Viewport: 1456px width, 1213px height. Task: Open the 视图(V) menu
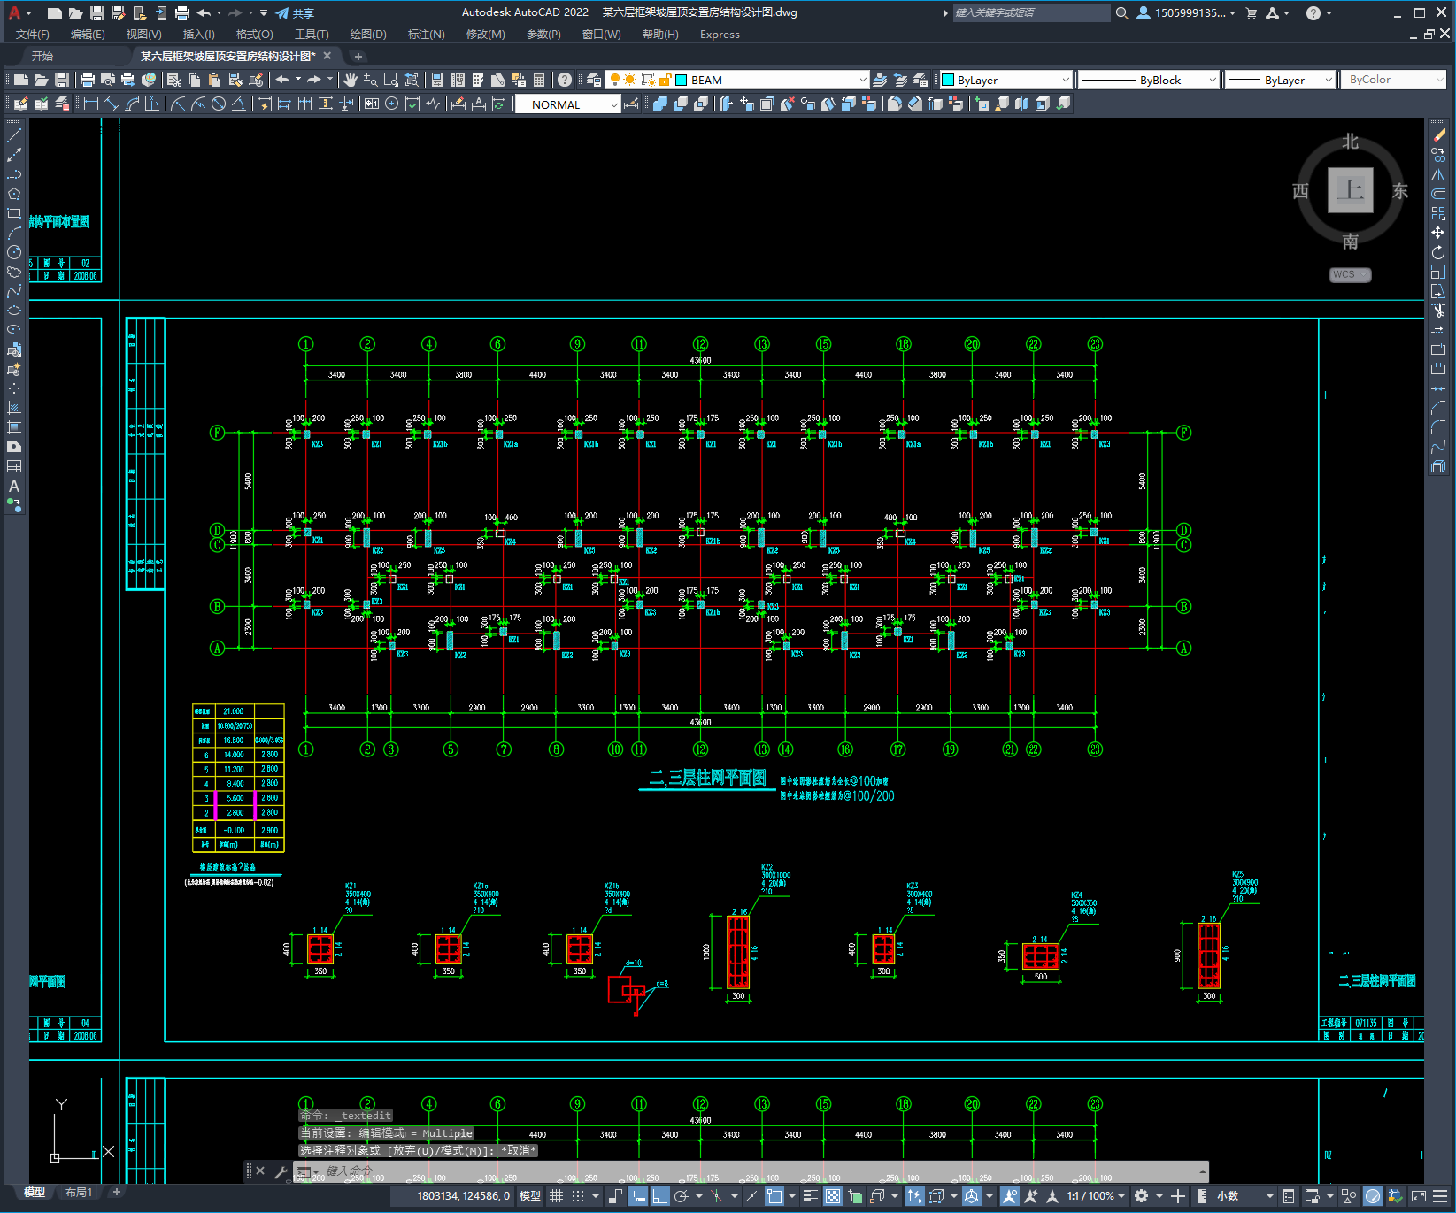143,35
